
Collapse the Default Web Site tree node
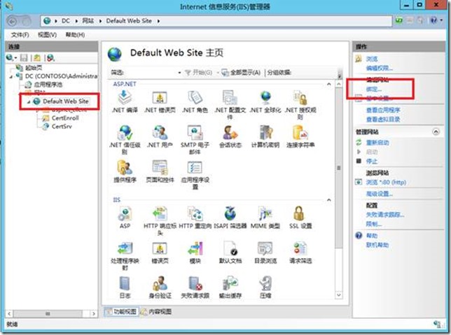point(29,101)
